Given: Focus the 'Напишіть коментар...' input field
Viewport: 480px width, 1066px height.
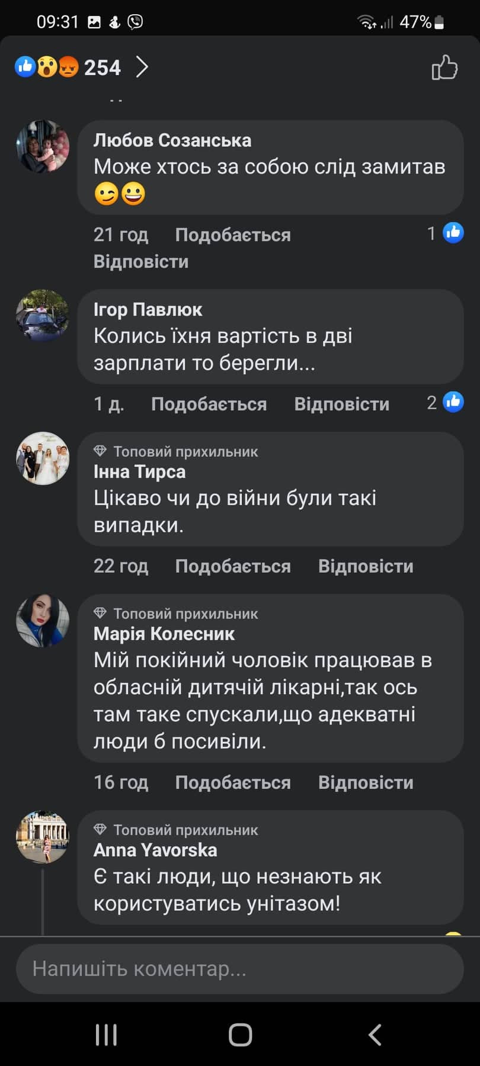Looking at the screenshot, I should tap(239, 969).
